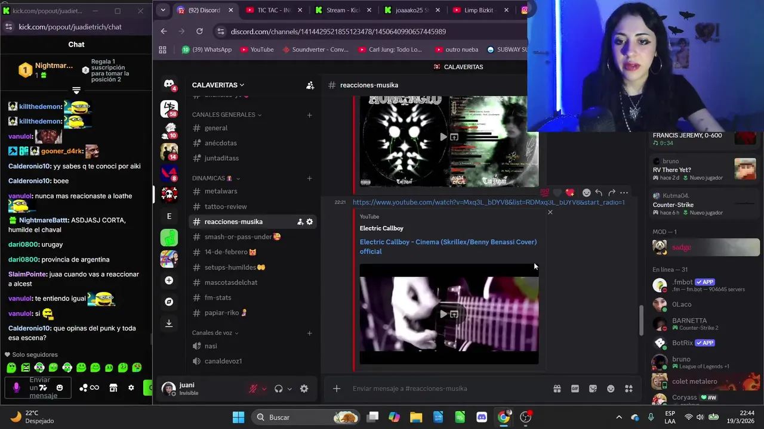Open Electric Callboy Cinema video title link
764x429 pixels.
coord(448,247)
